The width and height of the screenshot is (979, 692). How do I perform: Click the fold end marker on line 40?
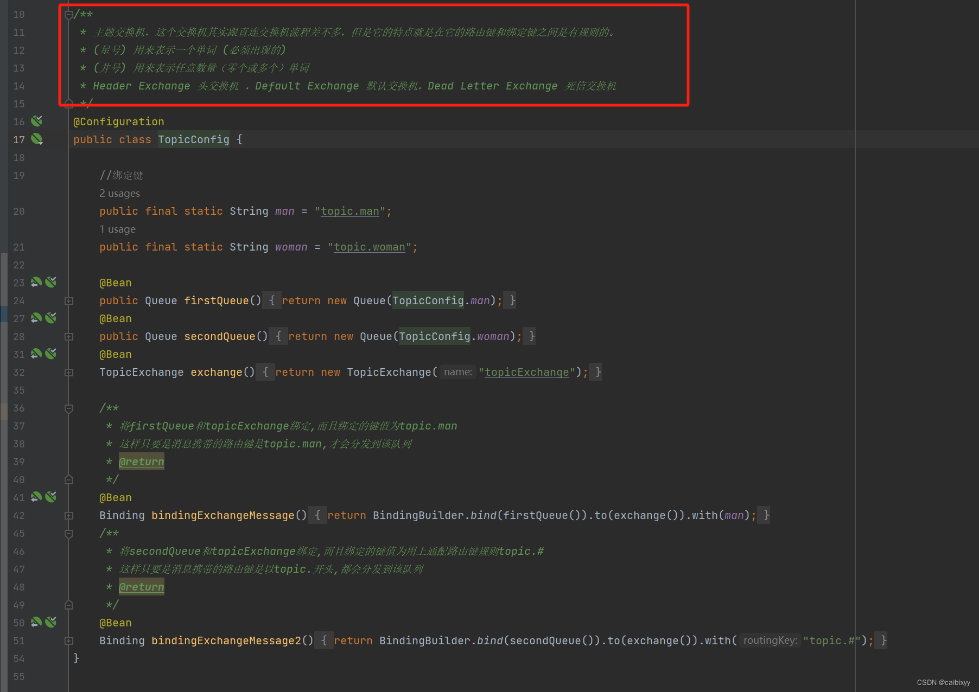(x=69, y=479)
